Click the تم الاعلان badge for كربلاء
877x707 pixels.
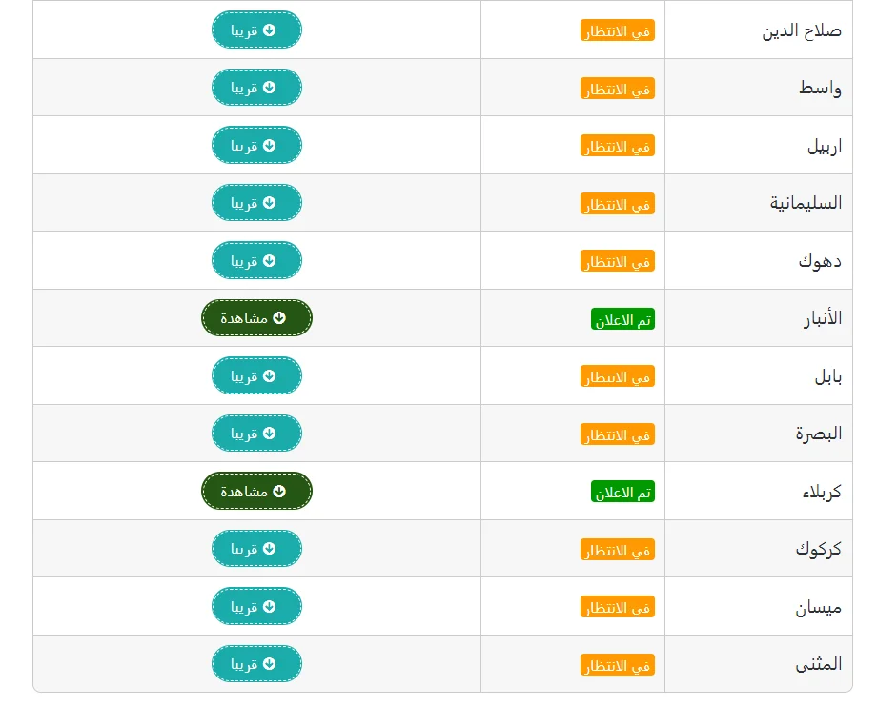pos(622,493)
